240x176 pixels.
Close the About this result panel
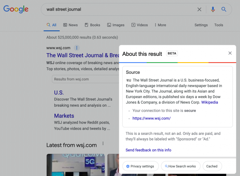pos(230,53)
